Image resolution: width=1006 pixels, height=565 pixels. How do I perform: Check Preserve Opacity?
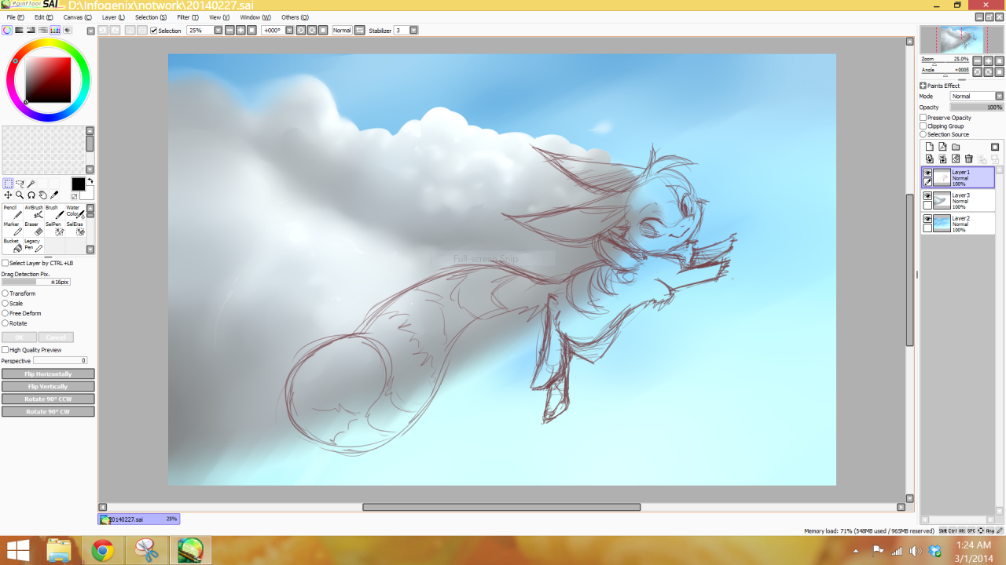[923, 118]
